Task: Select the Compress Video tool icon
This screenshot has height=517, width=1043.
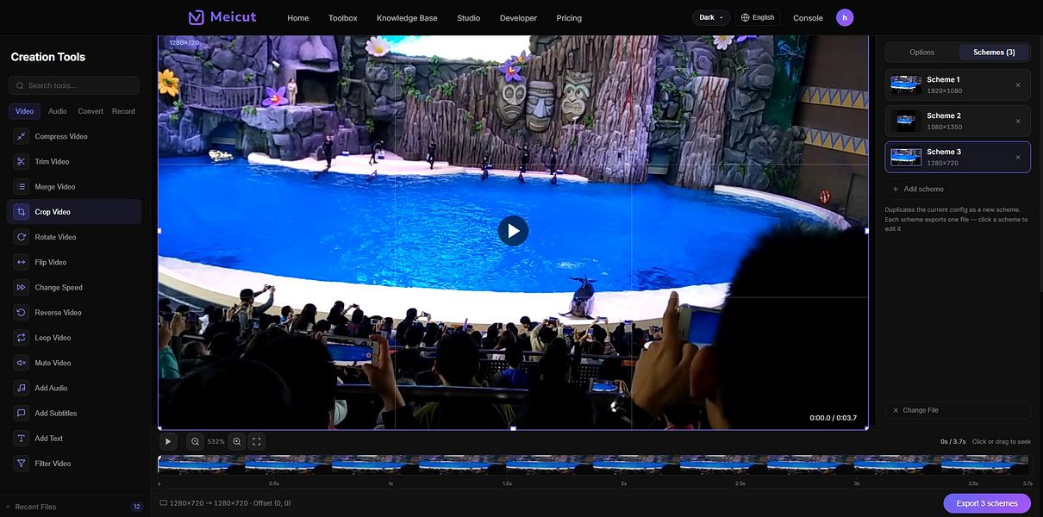Action: [21, 136]
